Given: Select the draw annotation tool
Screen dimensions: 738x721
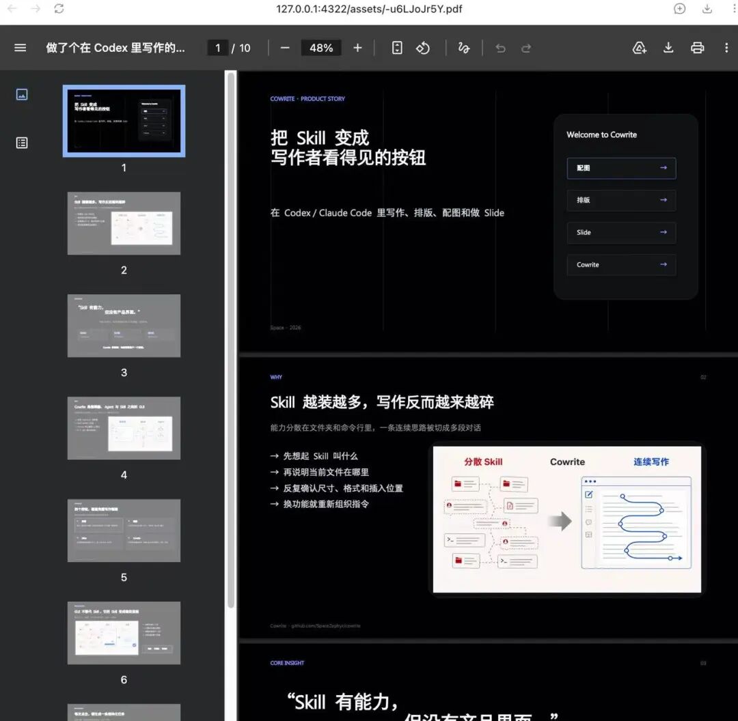Looking at the screenshot, I should (463, 48).
